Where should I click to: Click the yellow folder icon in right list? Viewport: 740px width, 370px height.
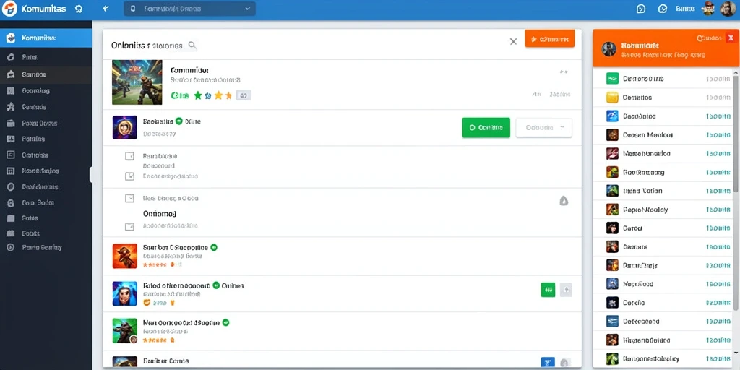pos(612,98)
